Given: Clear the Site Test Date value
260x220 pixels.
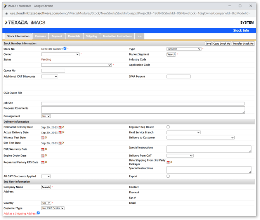Looking at the screenshot, I should pyautogui.click(x=63, y=143).
